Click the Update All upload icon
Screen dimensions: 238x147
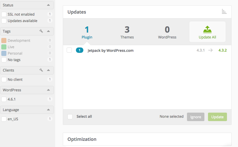tap(207, 29)
